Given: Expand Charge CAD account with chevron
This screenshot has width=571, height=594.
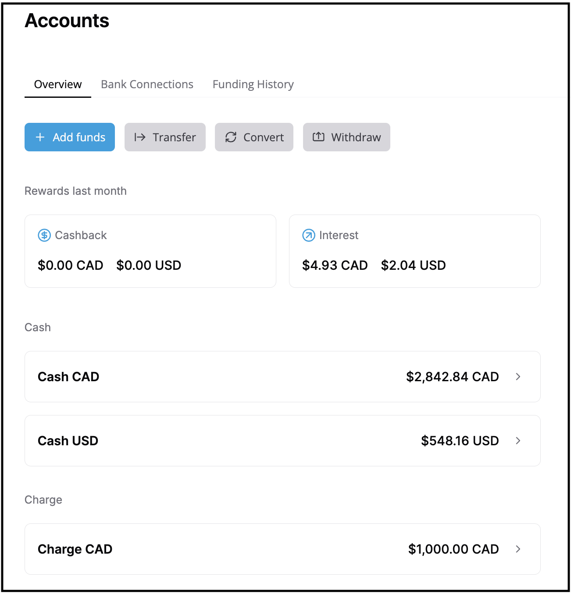Looking at the screenshot, I should click(x=518, y=549).
